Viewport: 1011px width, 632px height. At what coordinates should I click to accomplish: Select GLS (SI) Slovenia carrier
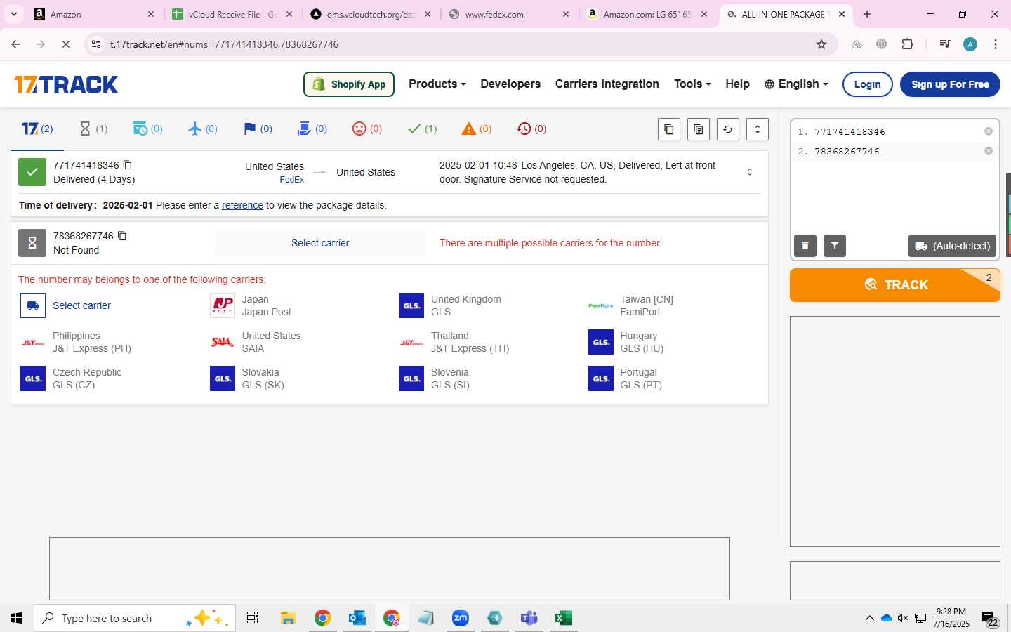[434, 378]
